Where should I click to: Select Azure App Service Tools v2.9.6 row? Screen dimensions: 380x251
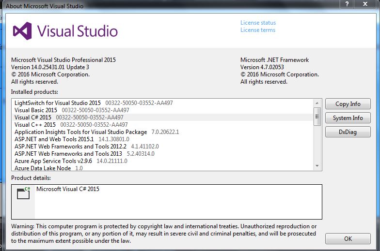point(163,161)
